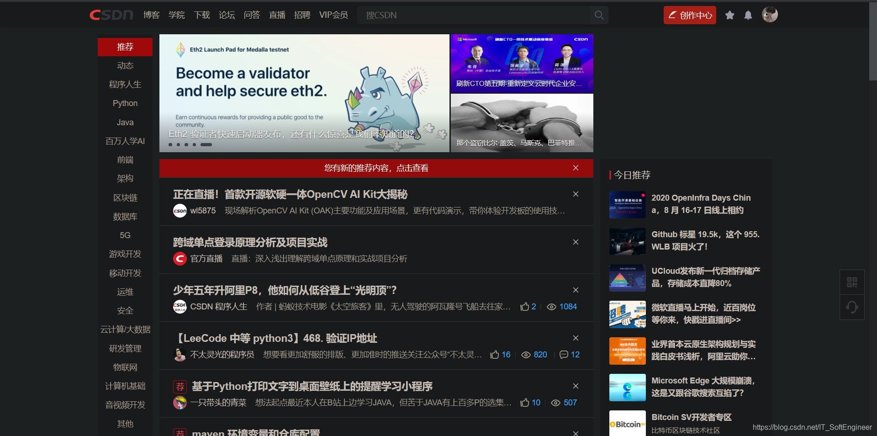Image resolution: width=877 pixels, height=436 pixels.
Task: Open article 基于Python打印文字到桌面壁纸
Action: 312,386
